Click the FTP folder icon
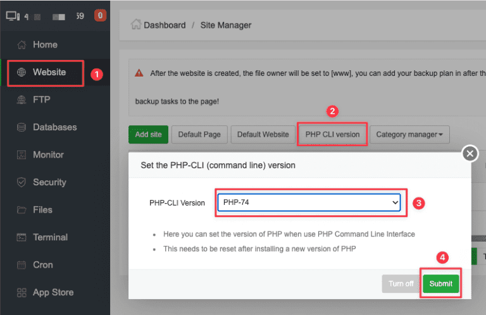 [22, 100]
